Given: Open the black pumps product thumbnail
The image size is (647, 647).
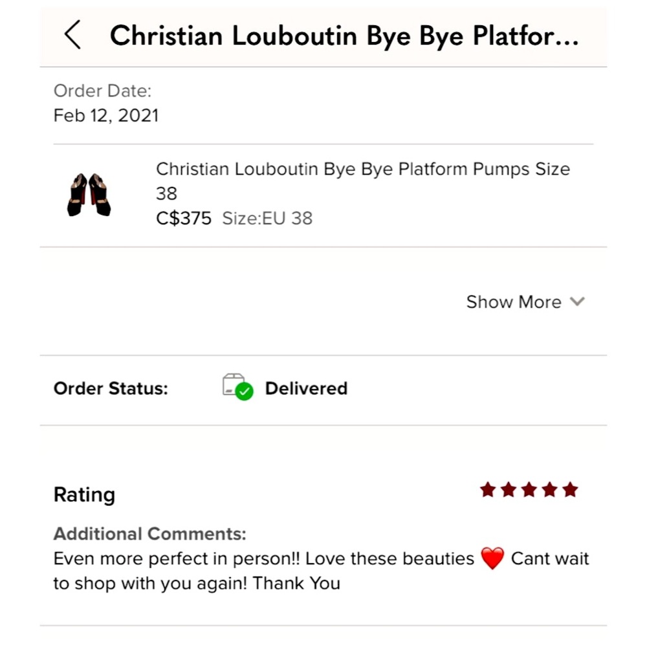Looking at the screenshot, I should [89, 194].
